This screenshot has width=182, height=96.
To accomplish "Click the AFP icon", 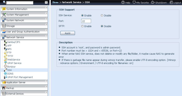I will [5, 45].
